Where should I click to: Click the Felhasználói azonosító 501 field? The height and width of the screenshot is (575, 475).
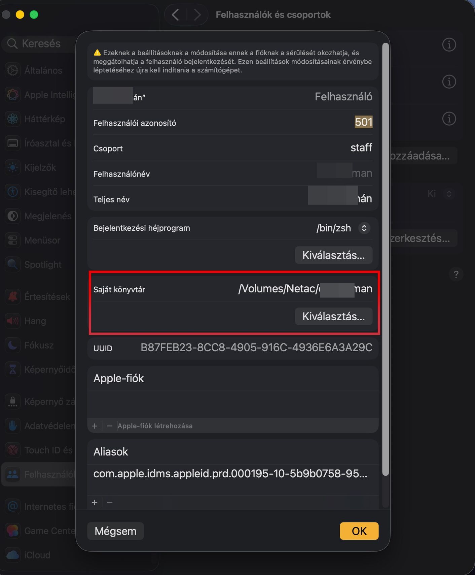pos(363,122)
